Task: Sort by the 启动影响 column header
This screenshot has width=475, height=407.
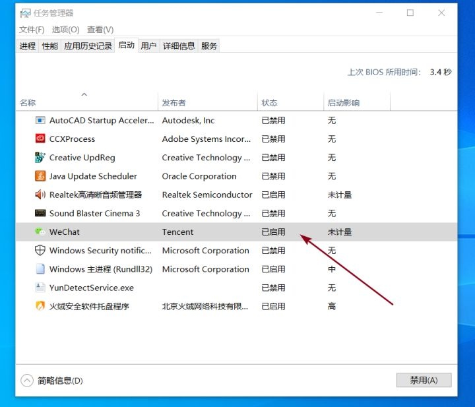Action: point(344,103)
